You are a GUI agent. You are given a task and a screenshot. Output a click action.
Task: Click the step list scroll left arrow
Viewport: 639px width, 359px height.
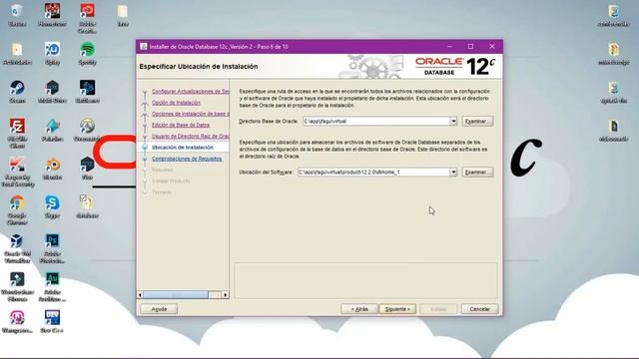pyautogui.click(x=140, y=295)
